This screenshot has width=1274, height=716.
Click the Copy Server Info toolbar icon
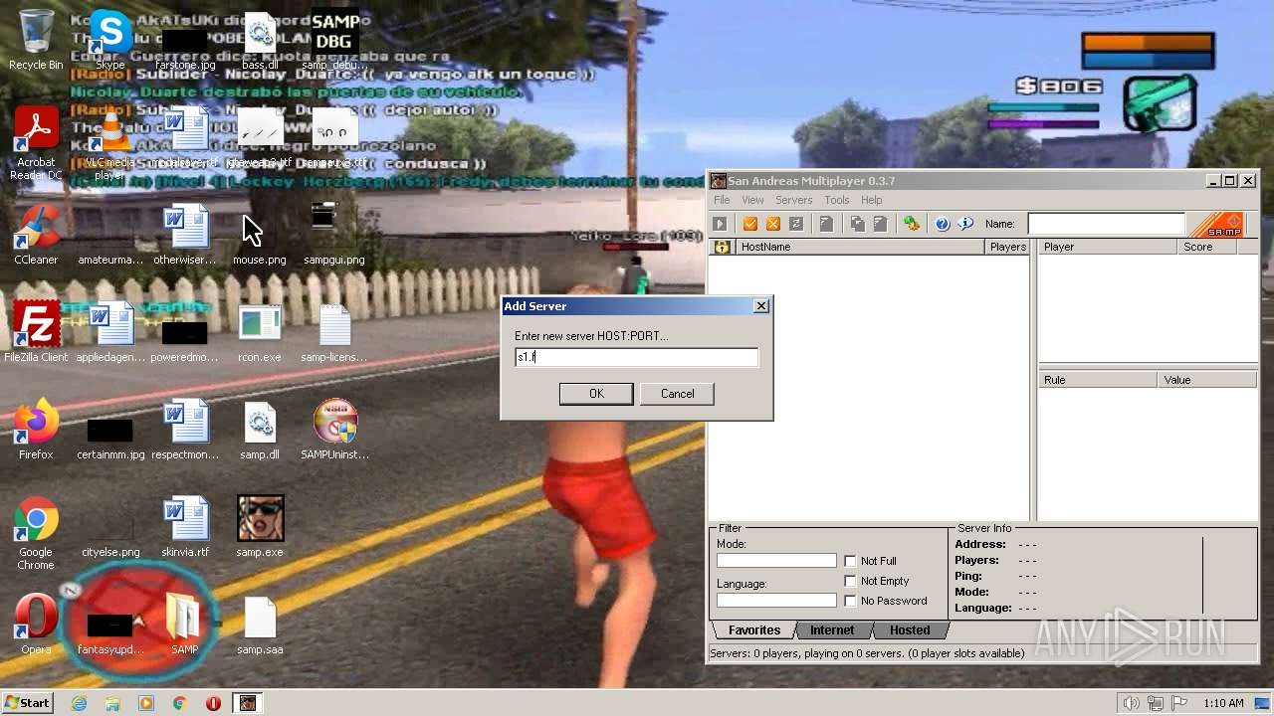[857, 225]
